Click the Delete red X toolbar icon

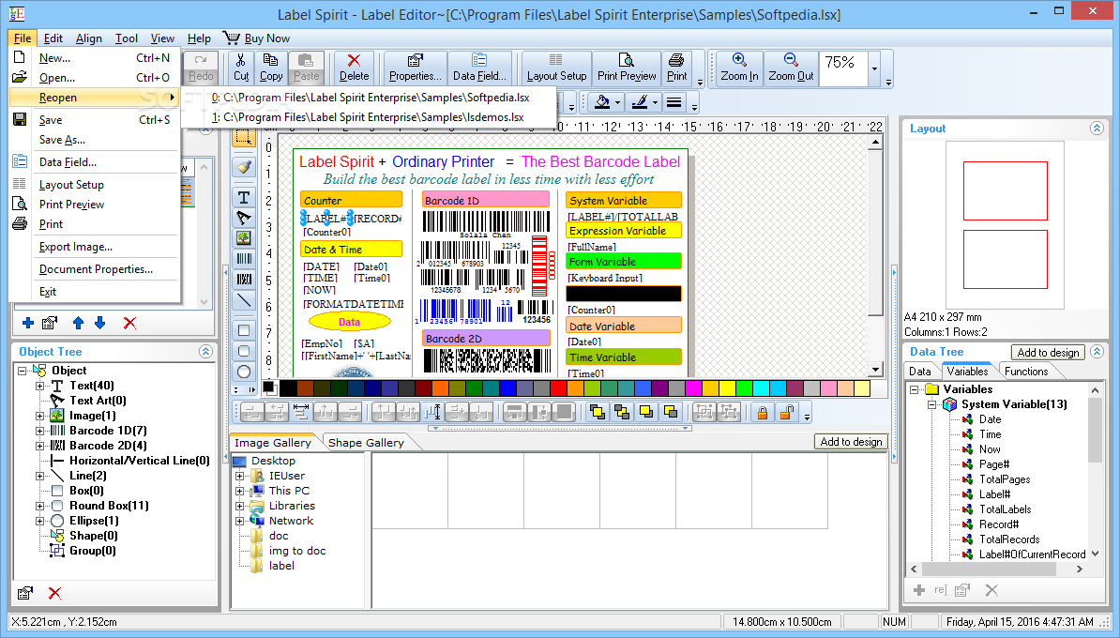[x=354, y=68]
